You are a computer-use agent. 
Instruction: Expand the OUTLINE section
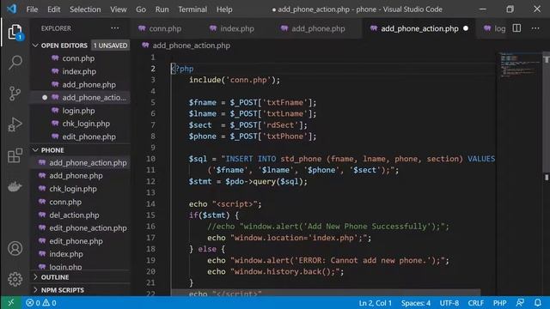click(x=35, y=276)
